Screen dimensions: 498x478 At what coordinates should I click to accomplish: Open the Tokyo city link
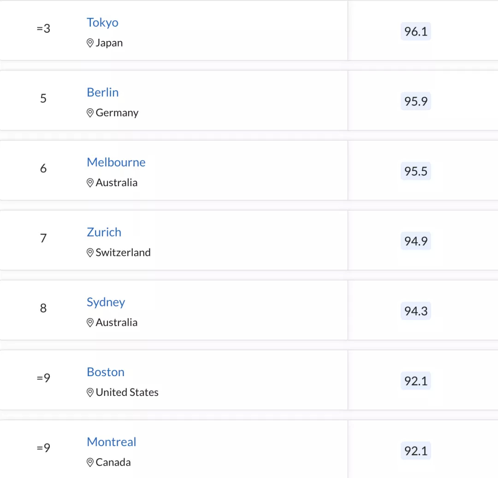pos(102,23)
